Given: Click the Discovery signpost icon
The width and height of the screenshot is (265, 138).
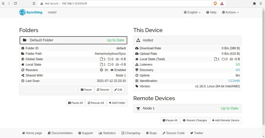Looking at the screenshot, I should coord(137,70).
